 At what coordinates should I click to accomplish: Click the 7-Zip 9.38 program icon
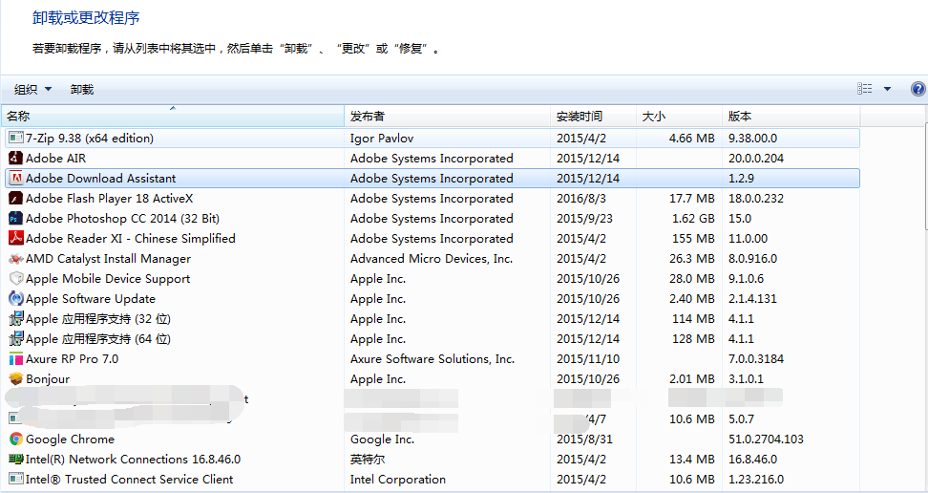[16, 139]
